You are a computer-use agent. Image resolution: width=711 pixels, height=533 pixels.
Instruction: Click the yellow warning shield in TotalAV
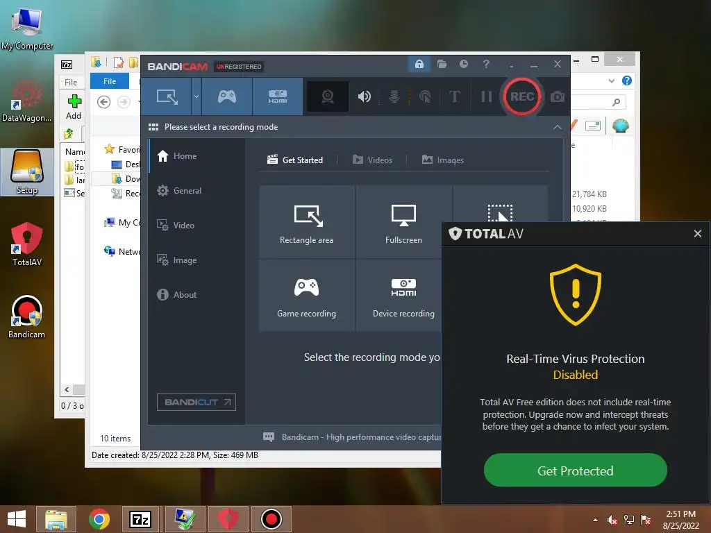point(576,294)
